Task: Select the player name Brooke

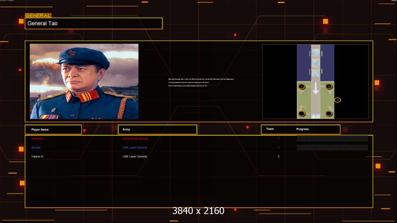Action: (36, 148)
